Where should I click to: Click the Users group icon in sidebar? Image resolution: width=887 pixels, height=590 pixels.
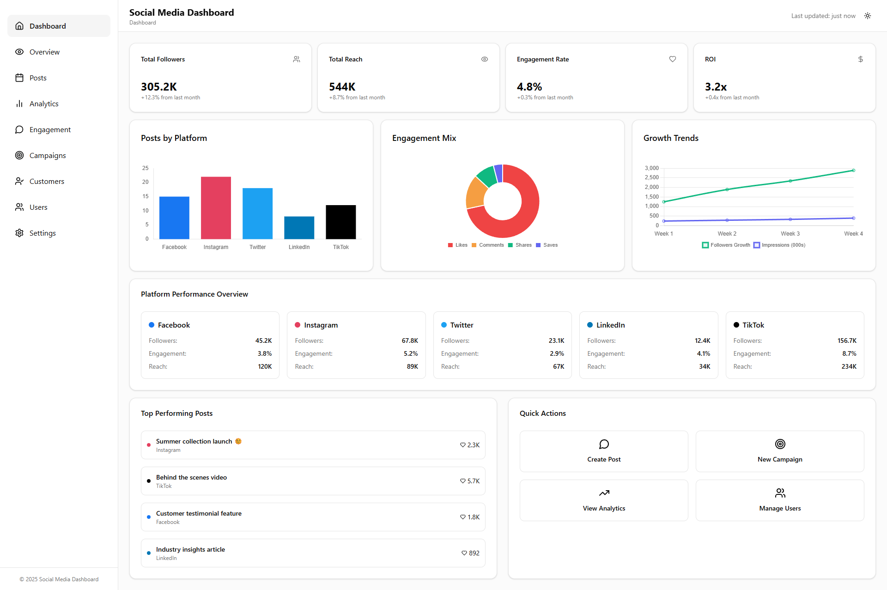tap(19, 207)
